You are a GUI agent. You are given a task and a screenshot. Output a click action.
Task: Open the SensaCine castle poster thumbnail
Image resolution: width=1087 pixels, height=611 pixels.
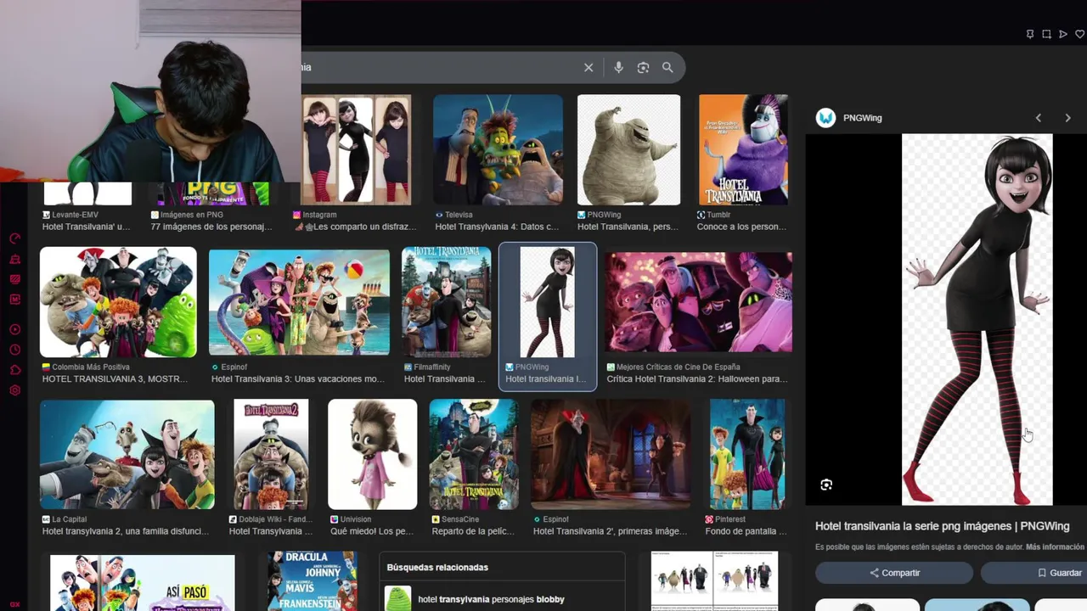(x=474, y=455)
